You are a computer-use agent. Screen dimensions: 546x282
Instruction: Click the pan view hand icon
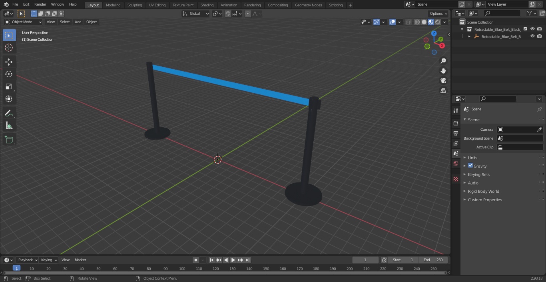tap(443, 71)
